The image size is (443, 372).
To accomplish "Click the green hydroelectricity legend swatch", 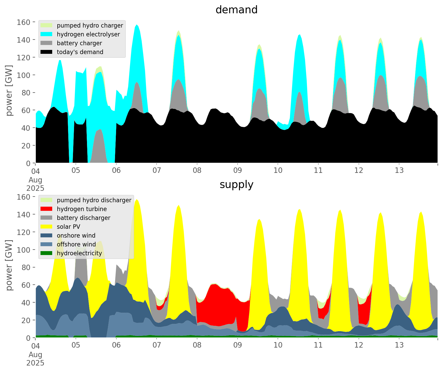I will click(x=46, y=253).
